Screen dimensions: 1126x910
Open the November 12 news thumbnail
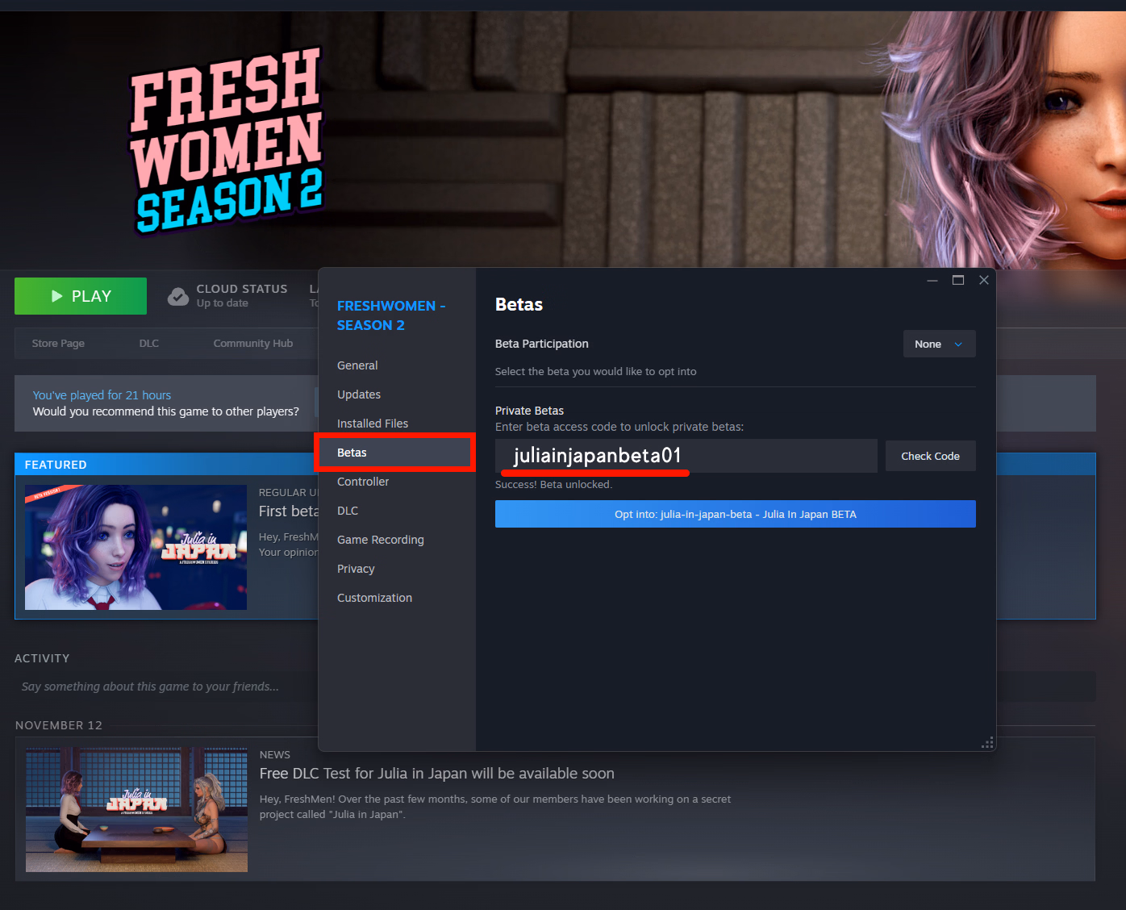[x=136, y=809]
